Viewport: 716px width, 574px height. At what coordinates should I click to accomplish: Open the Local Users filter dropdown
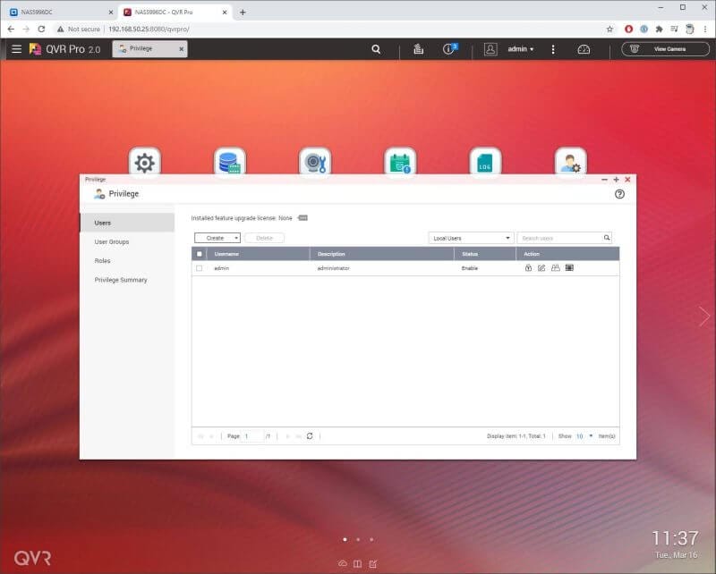coord(471,238)
